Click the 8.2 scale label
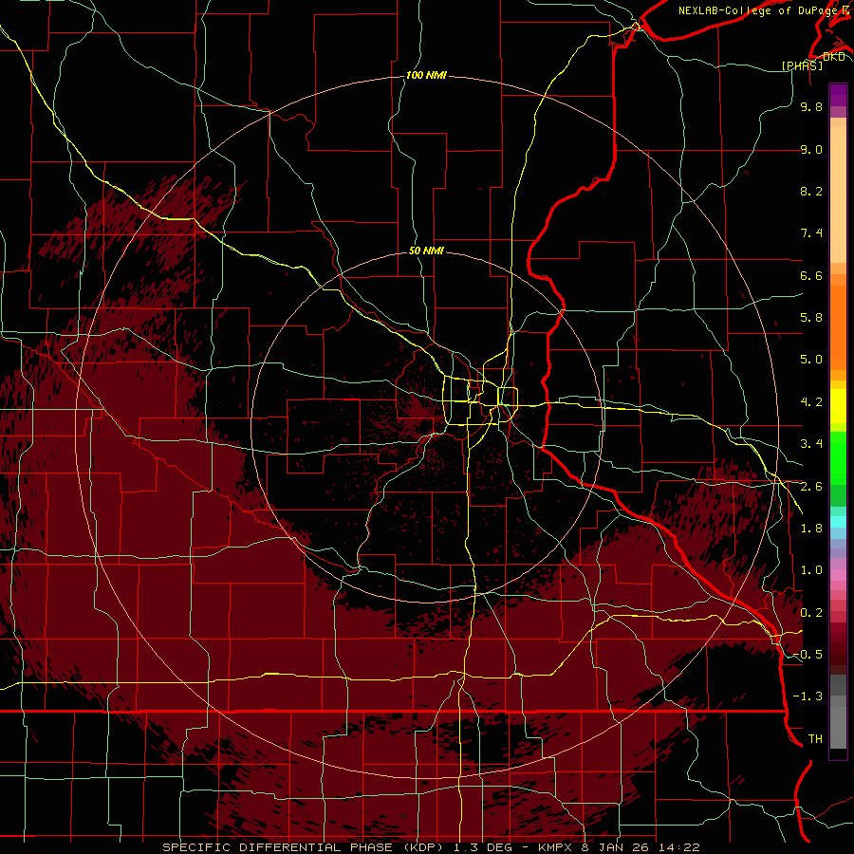Screen dimensions: 854x854 811,191
